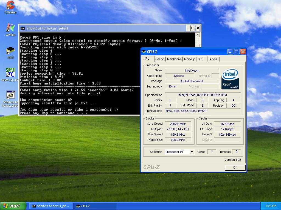Maximize the hexus_pifast console window

click(x=193, y=28)
